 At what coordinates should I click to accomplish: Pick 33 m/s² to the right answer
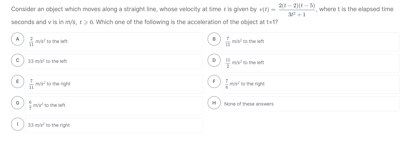click(114, 125)
